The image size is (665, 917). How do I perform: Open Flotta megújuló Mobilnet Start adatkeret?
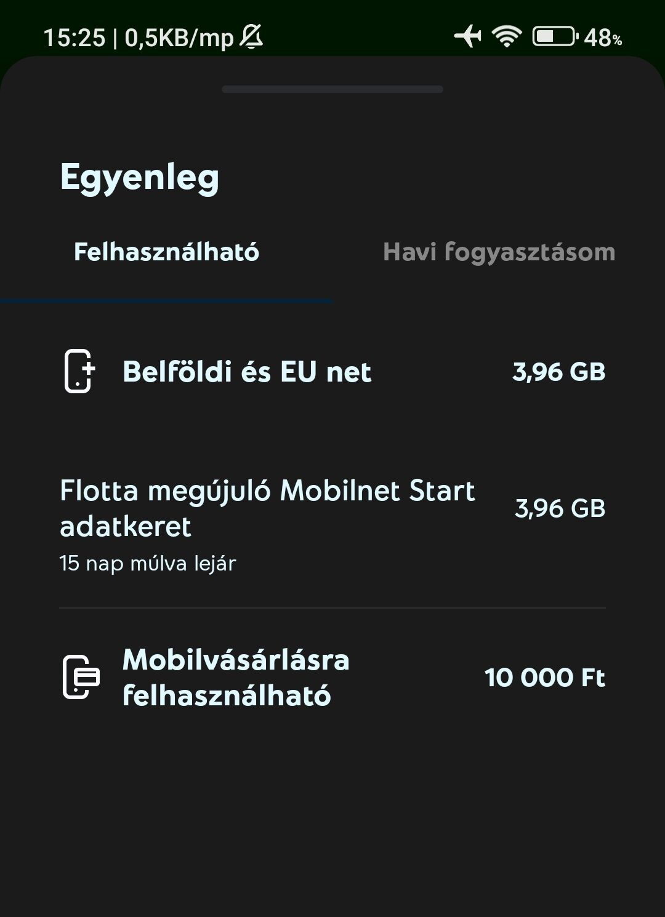[x=267, y=508]
